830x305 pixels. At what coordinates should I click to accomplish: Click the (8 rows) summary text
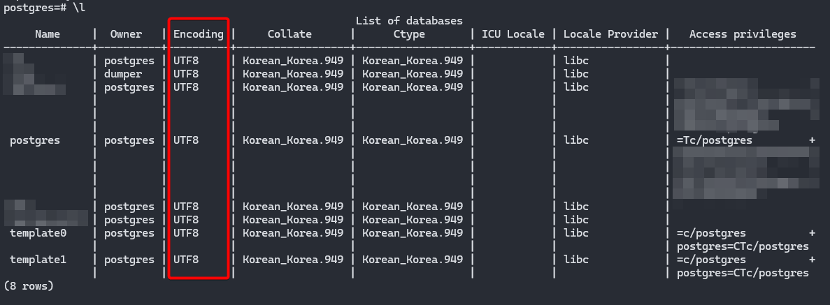tap(29, 286)
